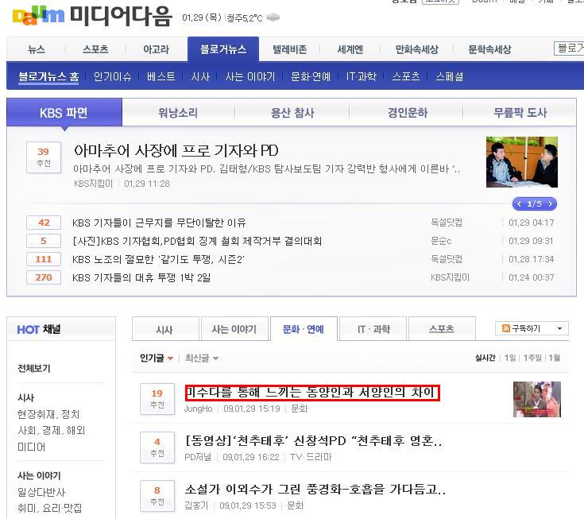Select the 문화·연예 category tab
Viewport: 584px width, 519px height.
(x=304, y=329)
